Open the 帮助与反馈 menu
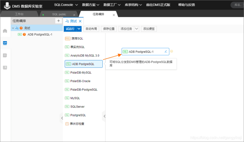 point(186,5)
